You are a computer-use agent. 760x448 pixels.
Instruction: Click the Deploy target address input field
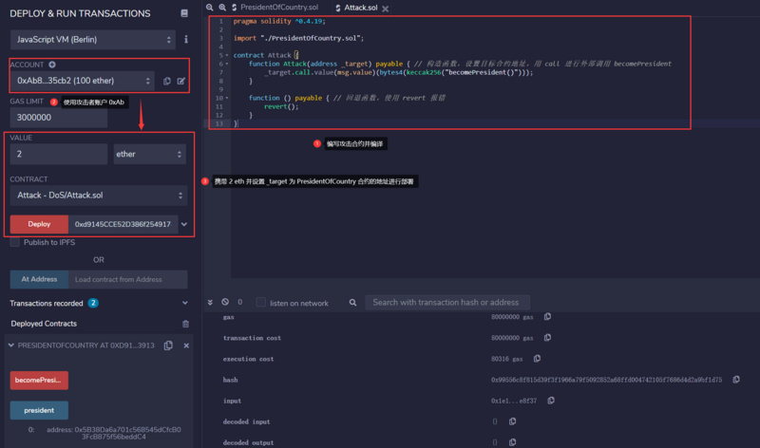pyautogui.click(x=123, y=224)
